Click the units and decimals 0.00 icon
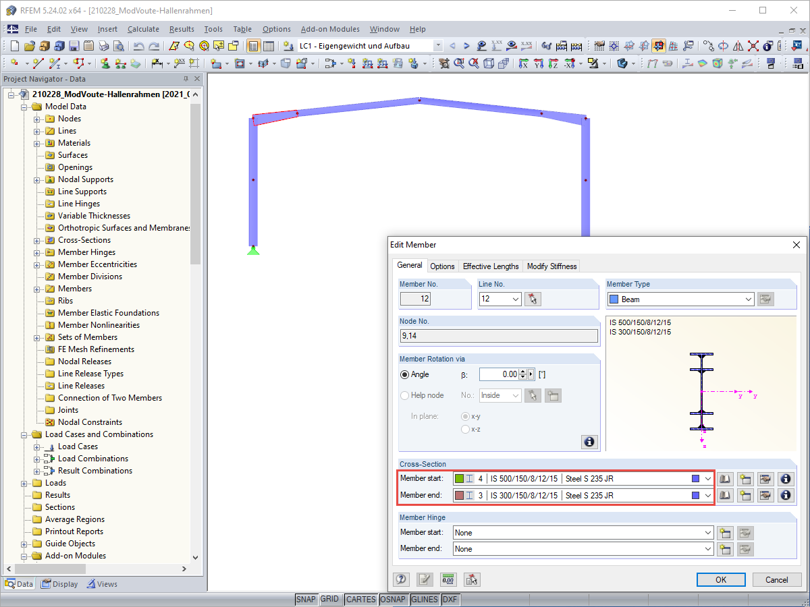 tap(448, 579)
